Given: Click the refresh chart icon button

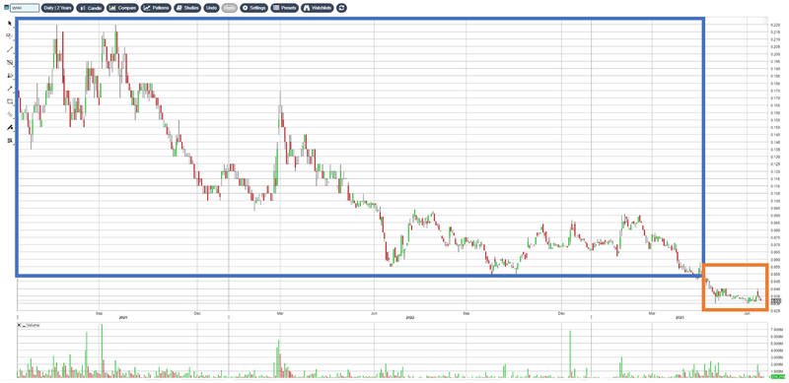Looking at the screenshot, I should tap(341, 8).
